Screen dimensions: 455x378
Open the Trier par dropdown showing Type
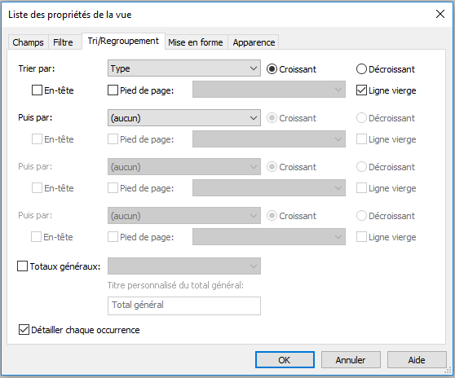(184, 68)
